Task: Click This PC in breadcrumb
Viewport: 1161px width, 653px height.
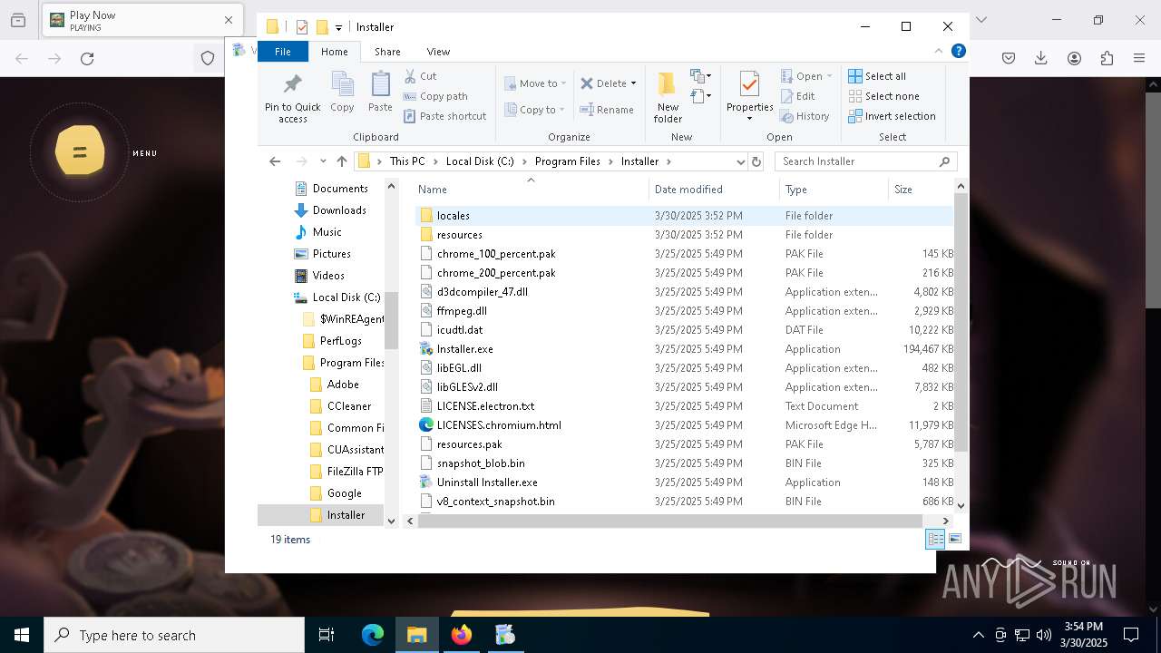Action: (407, 161)
